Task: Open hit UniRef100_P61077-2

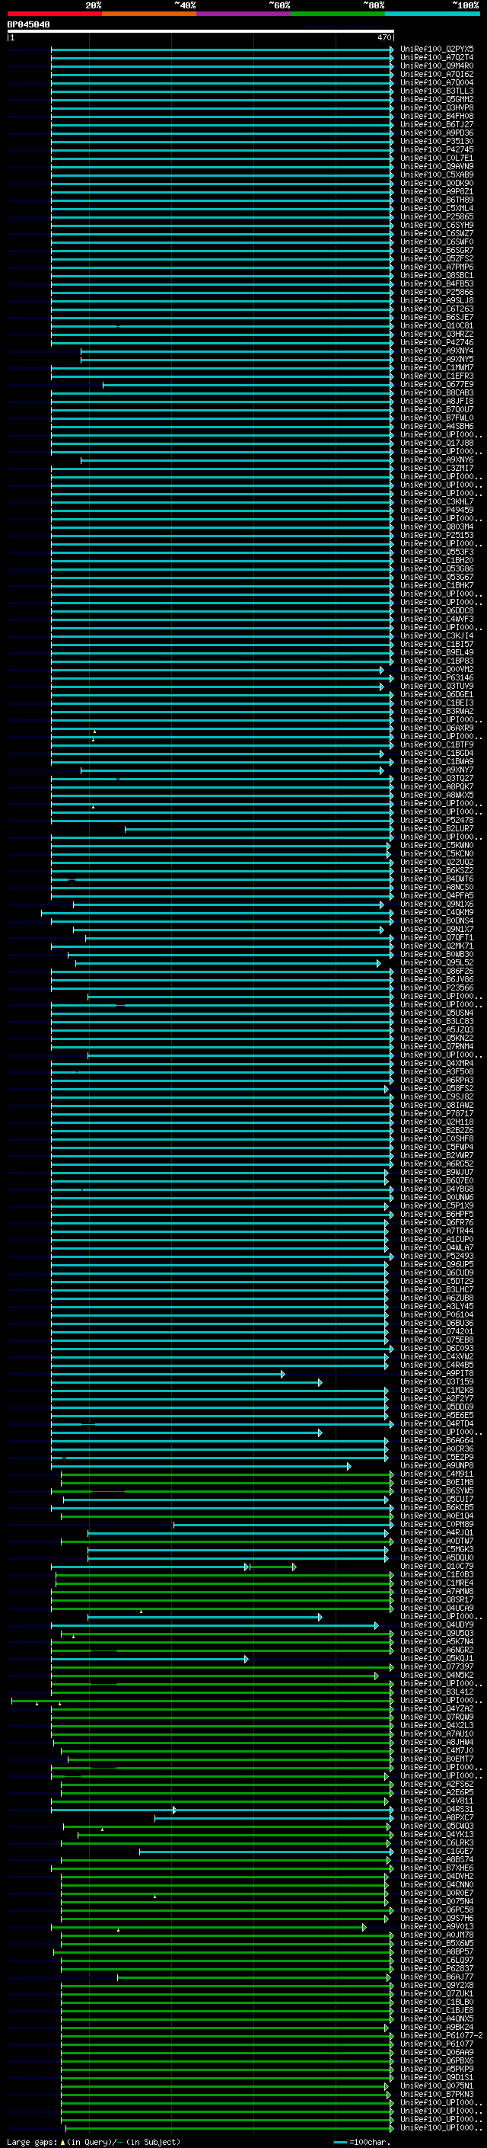Action: point(442,2035)
